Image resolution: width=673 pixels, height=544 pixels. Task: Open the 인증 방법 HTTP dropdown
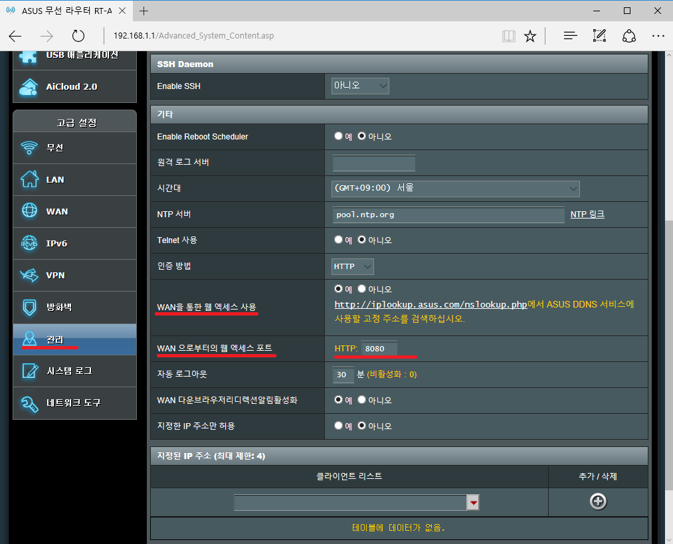pyautogui.click(x=352, y=266)
